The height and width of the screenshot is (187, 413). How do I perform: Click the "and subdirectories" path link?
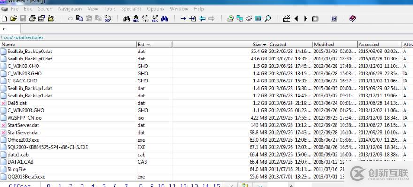point(24,37)
